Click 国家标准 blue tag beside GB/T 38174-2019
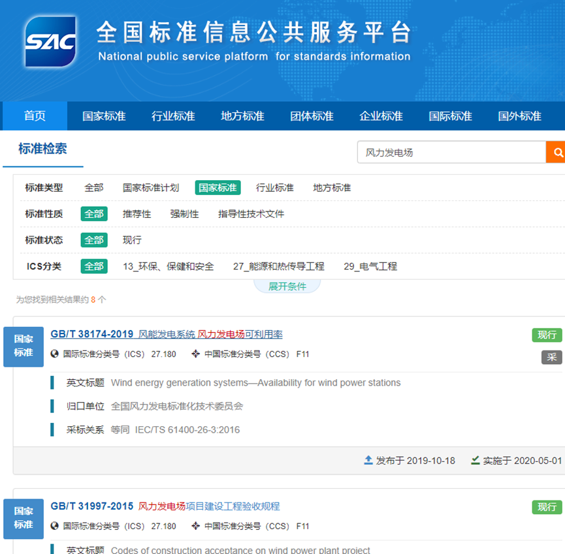This screenshot has width=565, height=554. coord(24,346)
